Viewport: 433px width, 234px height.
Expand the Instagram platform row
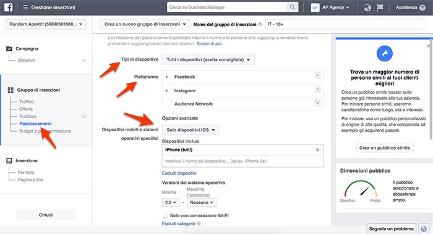166,90
